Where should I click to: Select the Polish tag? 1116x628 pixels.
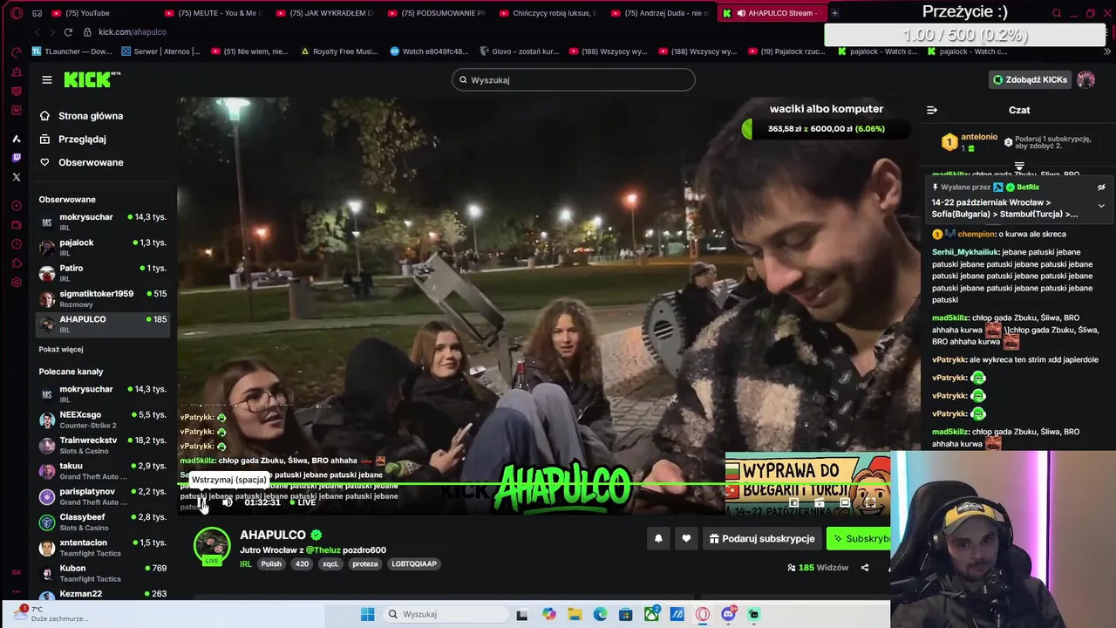271,564
